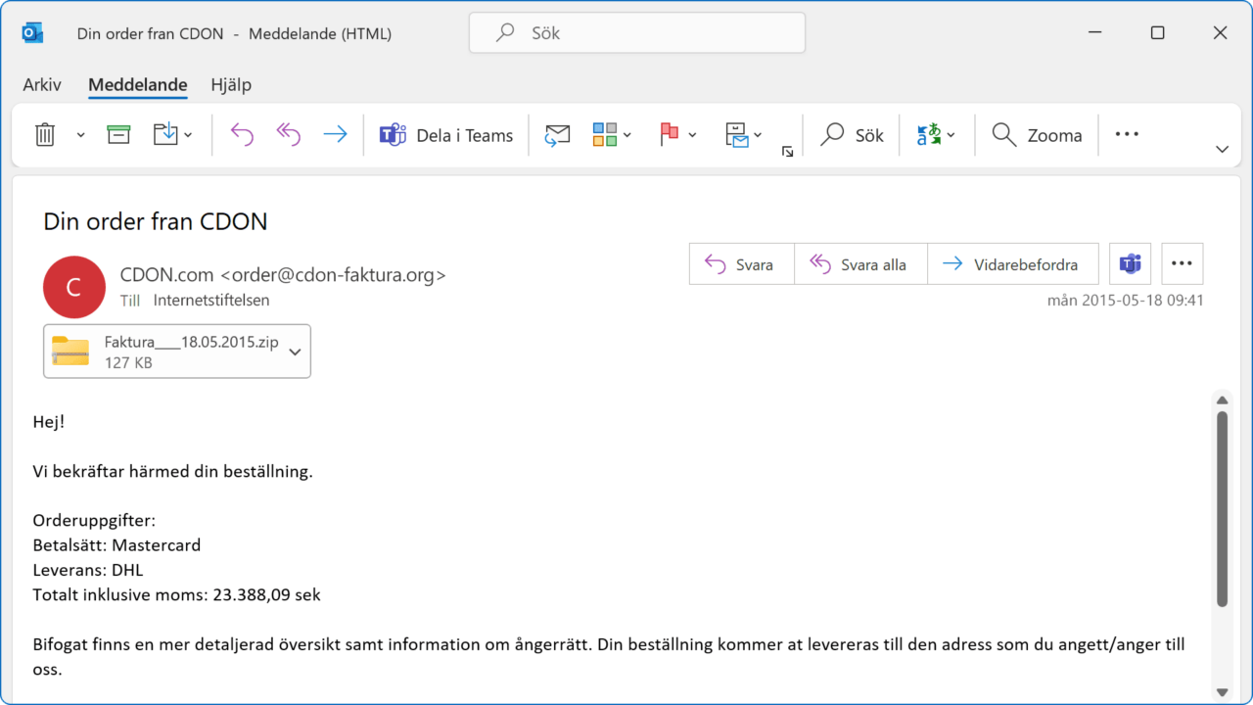Click the rules envelope icon

[736, 135]
